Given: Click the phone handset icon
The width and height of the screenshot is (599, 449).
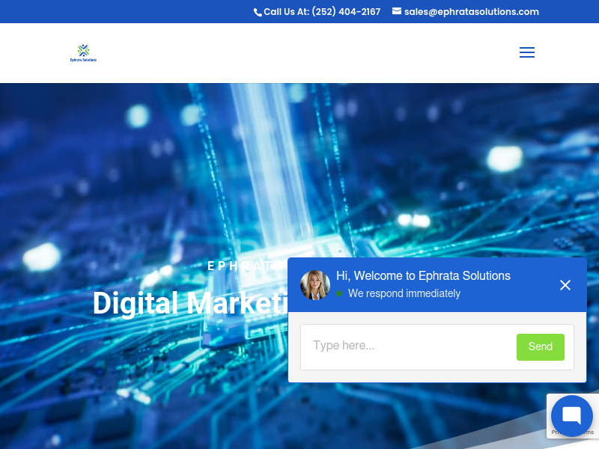Looking at the screenshot, I should [x=258, y=12].
